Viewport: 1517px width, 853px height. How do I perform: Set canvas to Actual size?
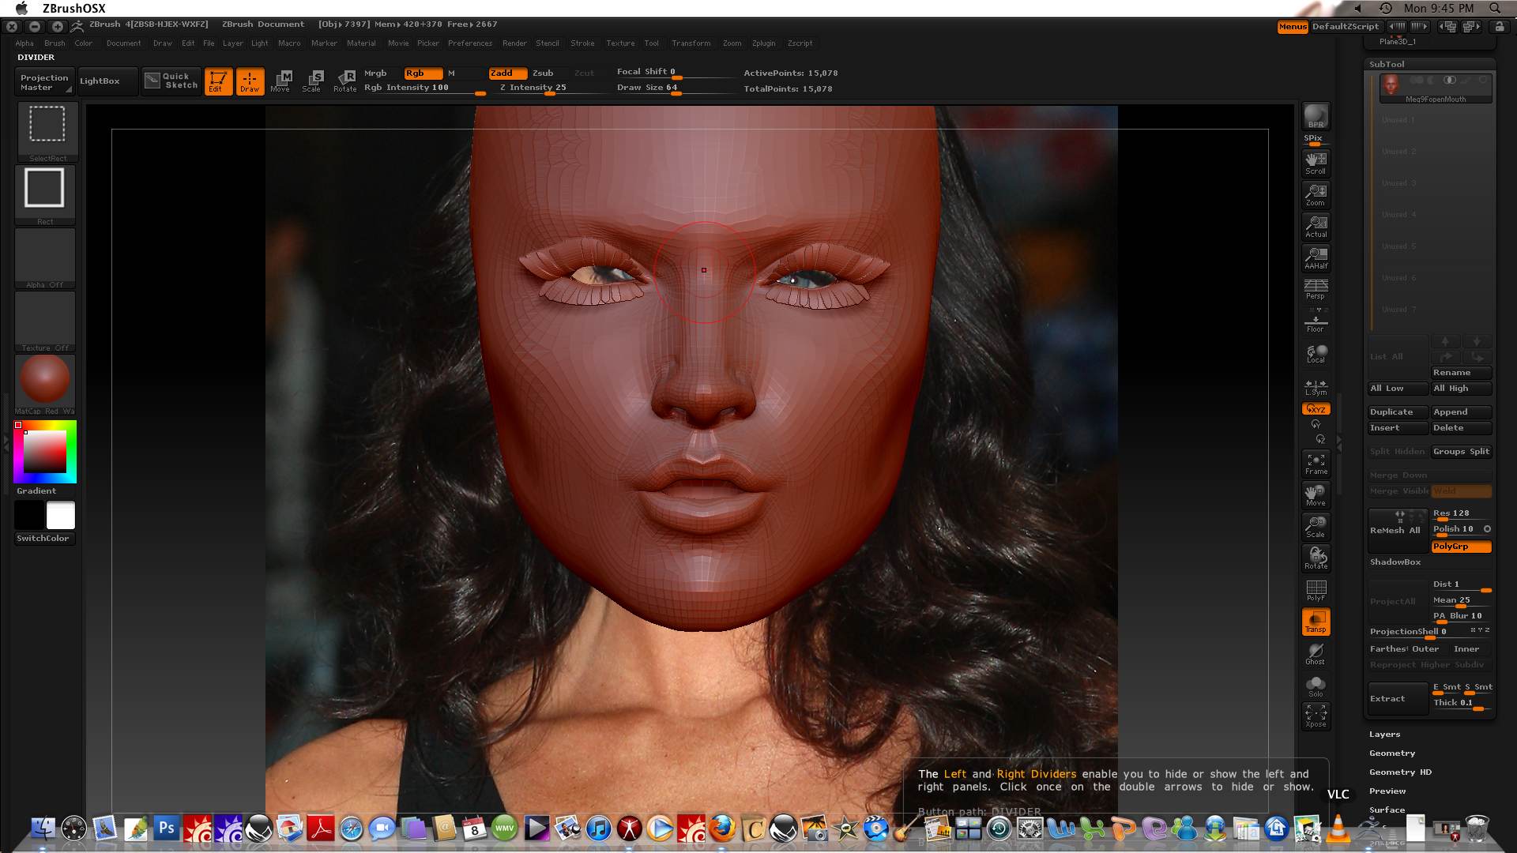[1316, 227]
